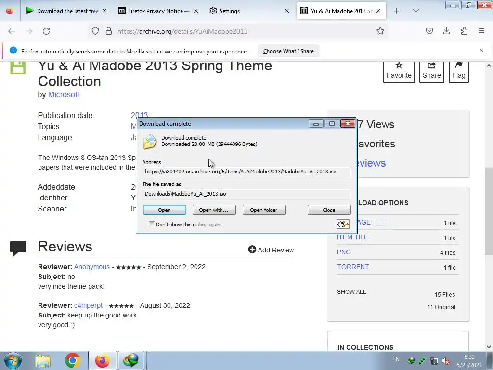493x370 pixels.
Task: Click the muted volume tray icon
Action: [445, 361]
